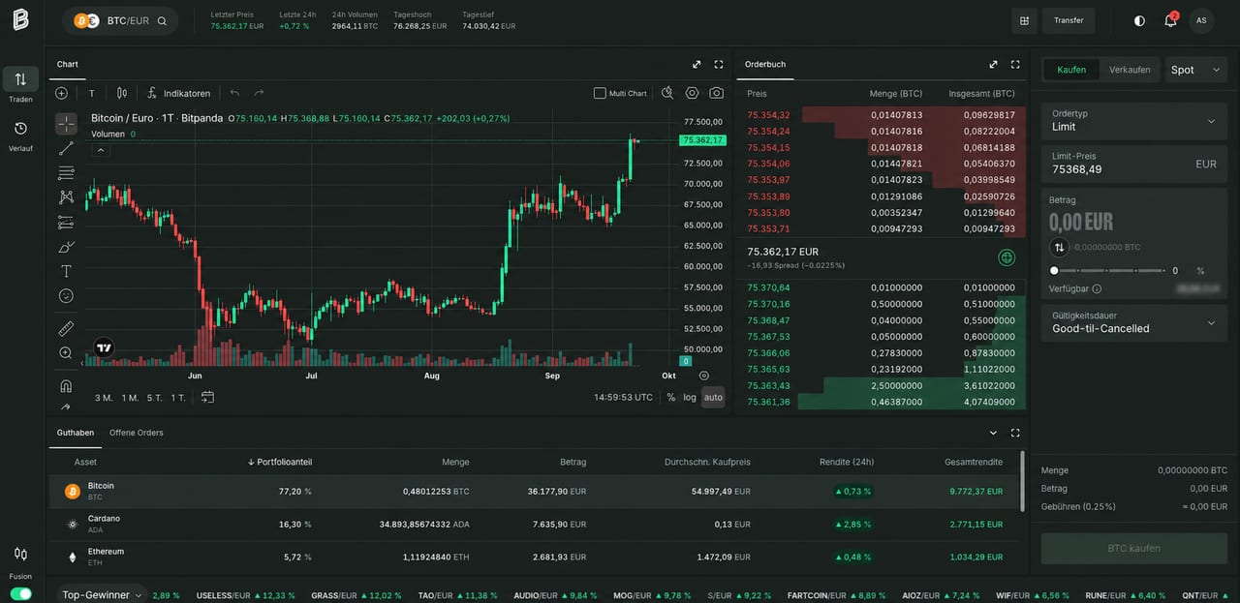Open the emoji icons tool
1240x603 pixels.
(x=66, y=296)
